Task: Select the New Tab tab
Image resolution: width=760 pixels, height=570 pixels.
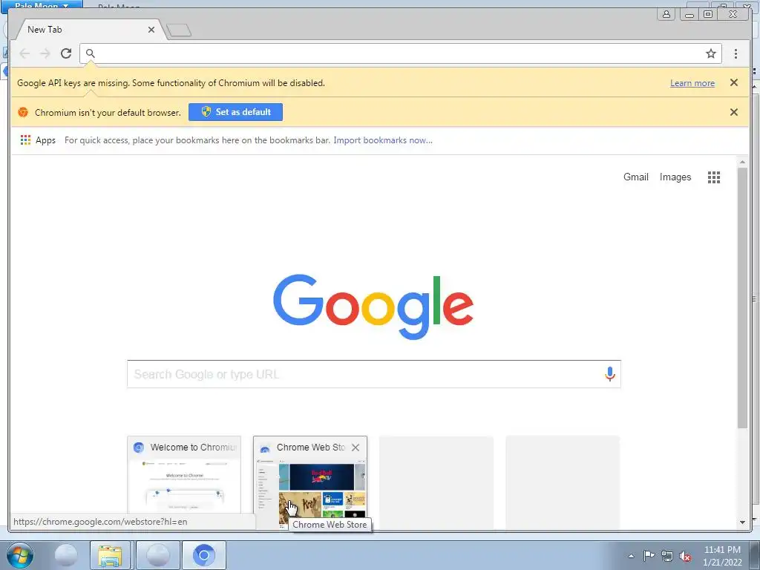Action: [88, 30]
